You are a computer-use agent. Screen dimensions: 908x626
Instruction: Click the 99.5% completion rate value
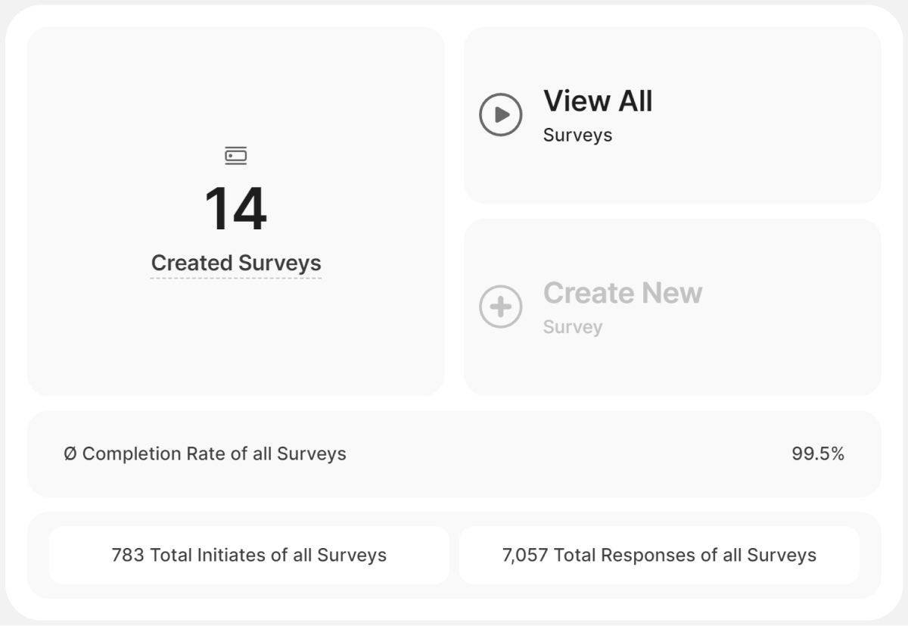[x=818, y=454]
